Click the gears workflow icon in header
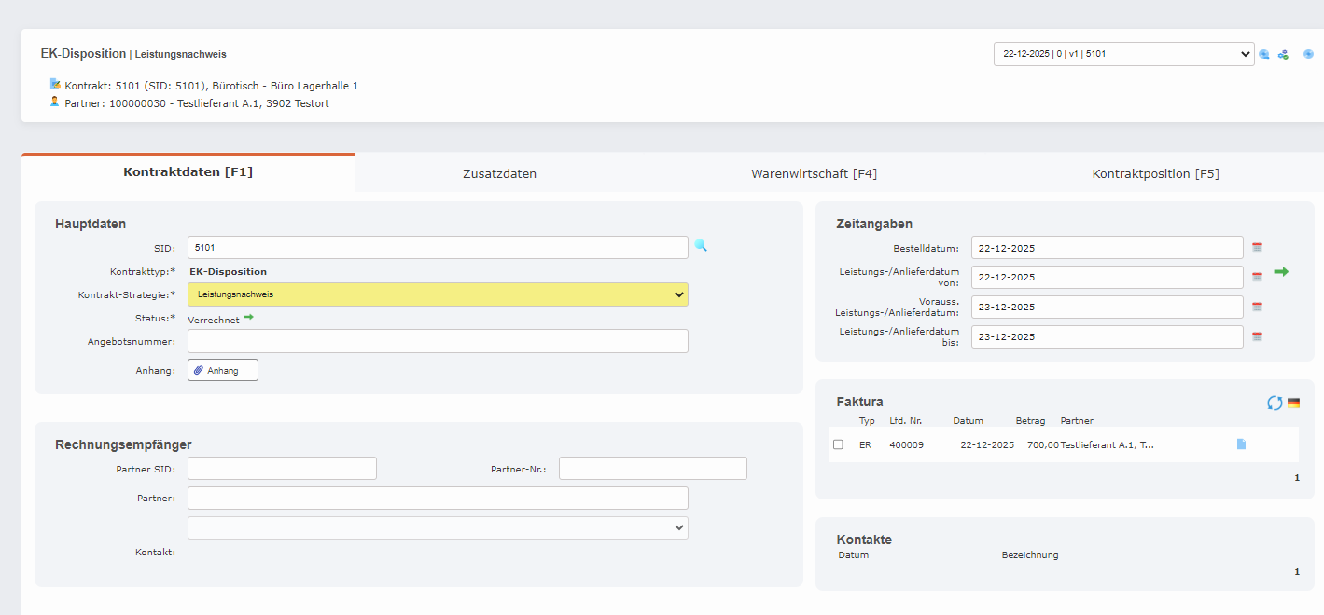 point(1283,55)
